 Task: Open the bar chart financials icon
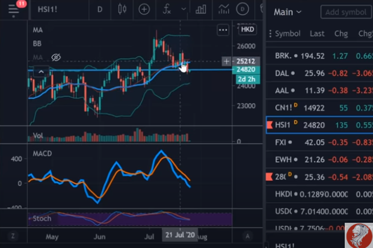coord(200,10)
